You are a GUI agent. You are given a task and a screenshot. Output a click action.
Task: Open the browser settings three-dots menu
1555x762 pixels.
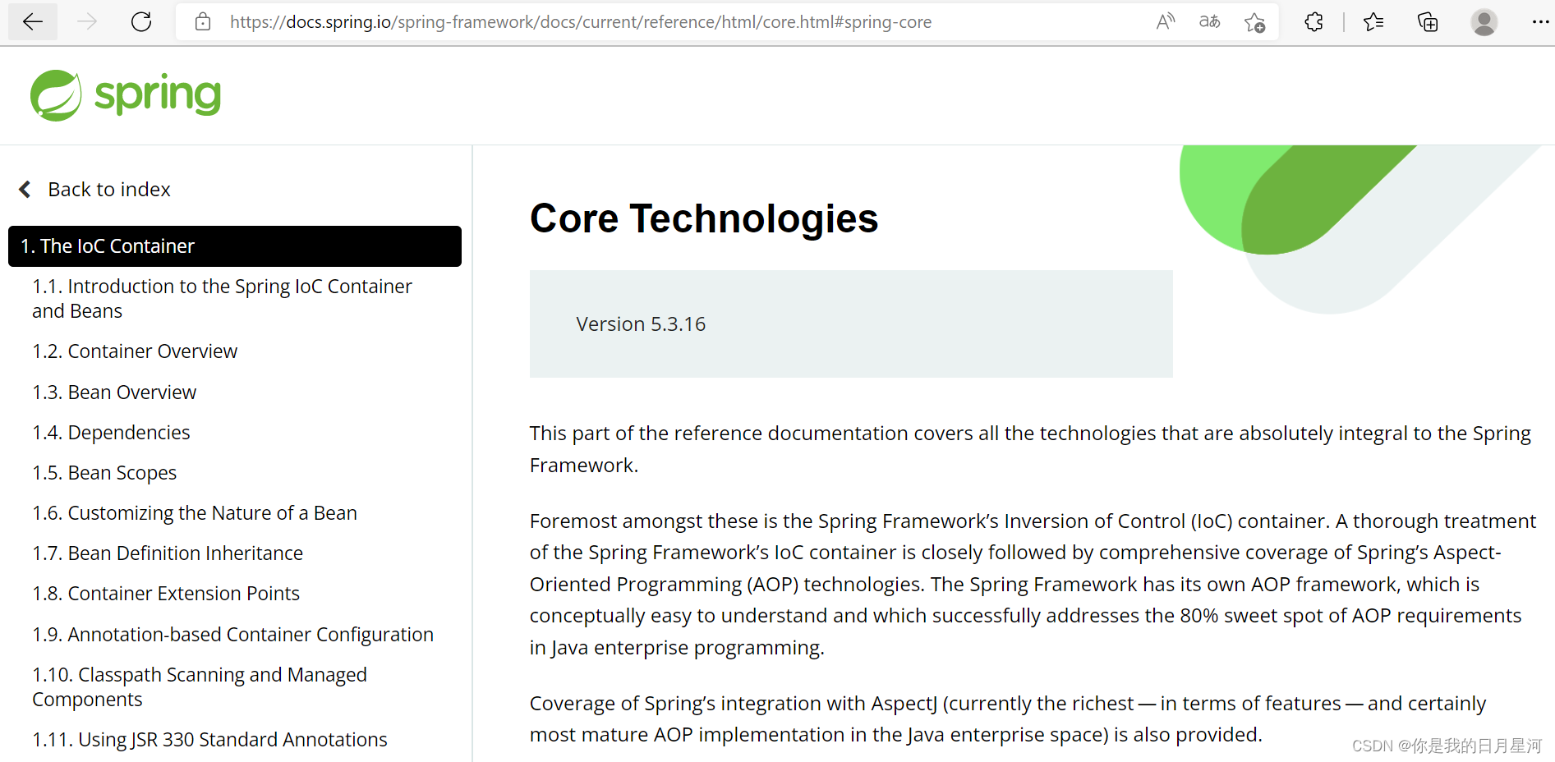[x=1540, y=22]
